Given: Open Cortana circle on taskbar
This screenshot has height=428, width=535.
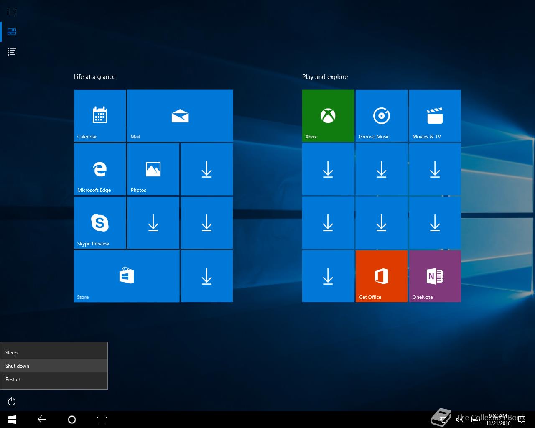Looking at the screenshot, I should (72, 420).
